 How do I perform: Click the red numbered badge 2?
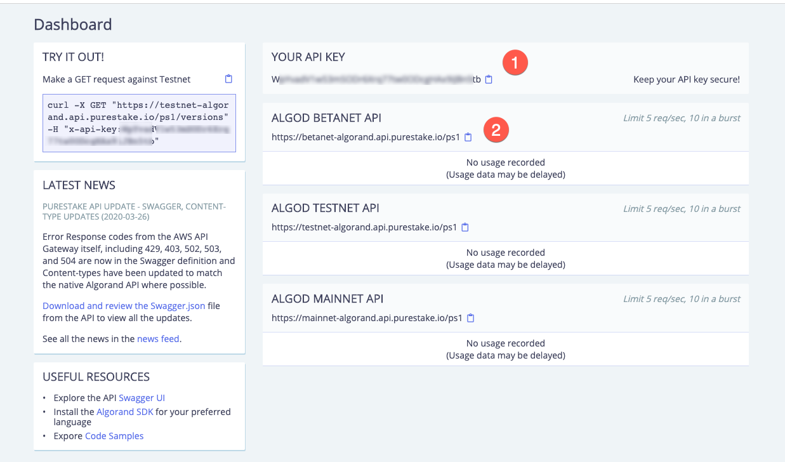(x=496, y=129)
